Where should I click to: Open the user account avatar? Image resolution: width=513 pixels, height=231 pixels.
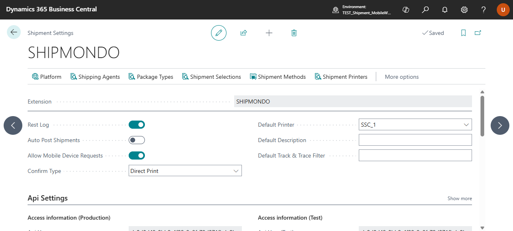click(x=503, y=10)
